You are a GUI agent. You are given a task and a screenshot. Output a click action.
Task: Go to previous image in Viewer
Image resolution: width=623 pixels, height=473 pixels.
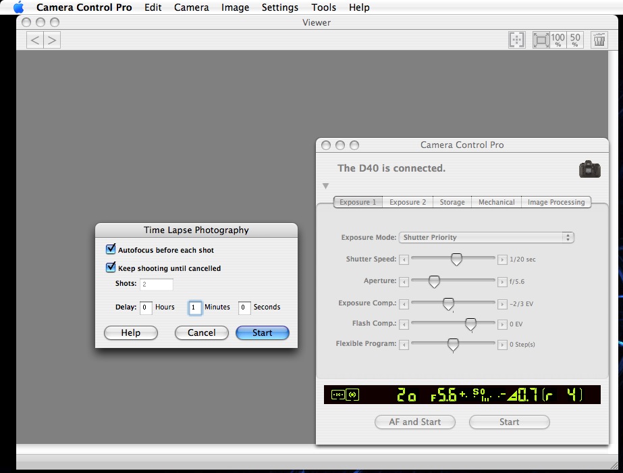point(35,40)
